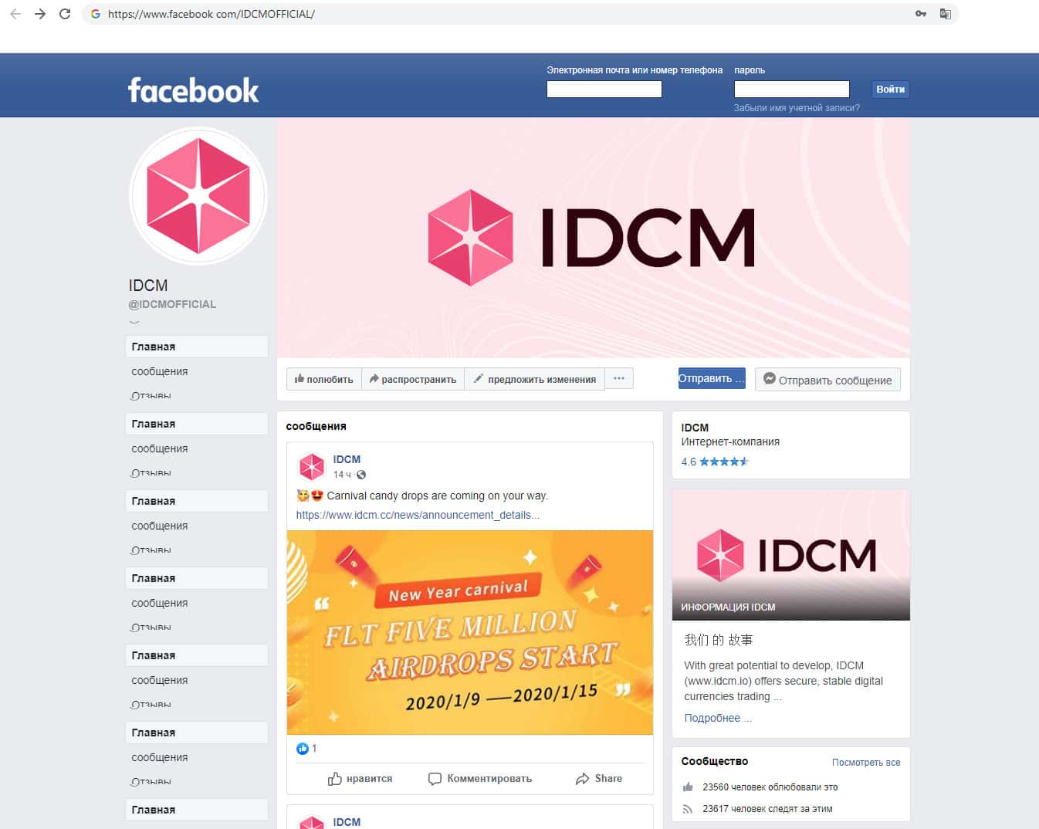The image size is (1039, 829).
Task: Focus the пароль password field
Action: (791, 89)
